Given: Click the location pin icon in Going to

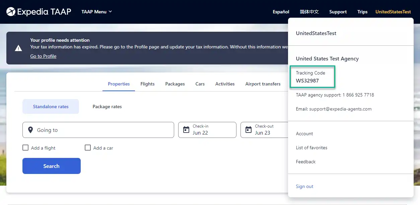Looking at the screenshot, I should pos(30,130).
